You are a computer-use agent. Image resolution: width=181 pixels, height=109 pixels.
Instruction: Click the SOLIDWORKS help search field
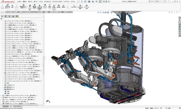pyautogui.click(x=157, y=2)
